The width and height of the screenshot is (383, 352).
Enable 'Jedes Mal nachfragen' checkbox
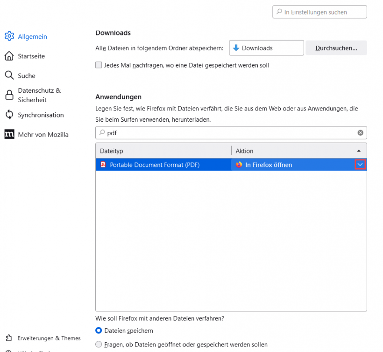pos(99,65)
